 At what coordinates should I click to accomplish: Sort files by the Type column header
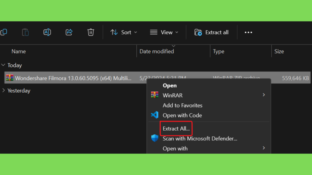tap(218, 51)
